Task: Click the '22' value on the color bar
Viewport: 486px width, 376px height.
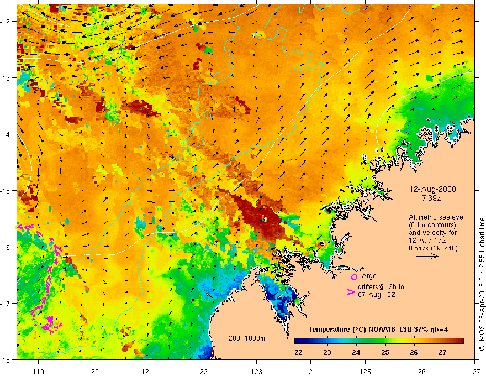Action: click(298, 352)
